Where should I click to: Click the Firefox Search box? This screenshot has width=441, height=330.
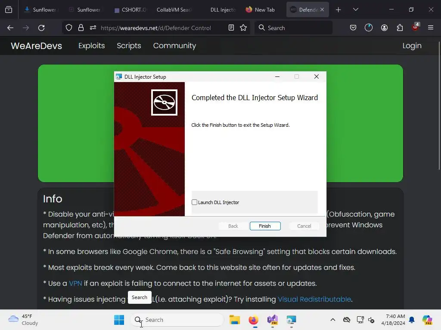[x=294, y=28]
